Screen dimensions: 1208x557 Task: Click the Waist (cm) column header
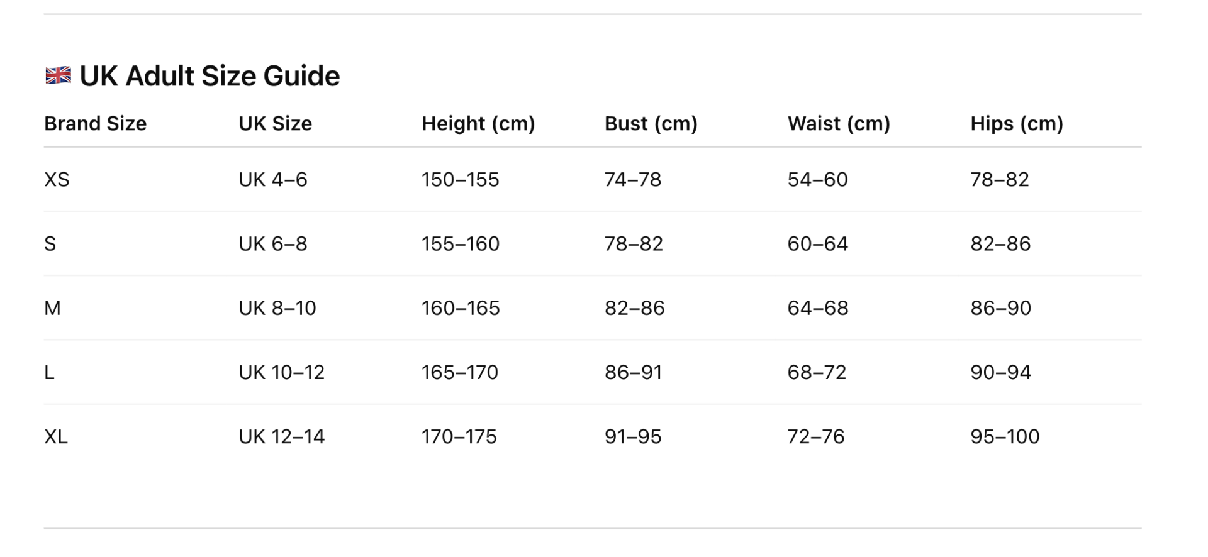coord(838,123)
